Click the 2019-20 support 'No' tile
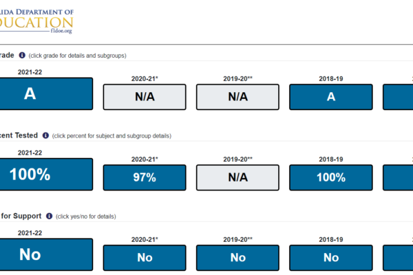This screenshot has height=275, width=413. (237, 258)
